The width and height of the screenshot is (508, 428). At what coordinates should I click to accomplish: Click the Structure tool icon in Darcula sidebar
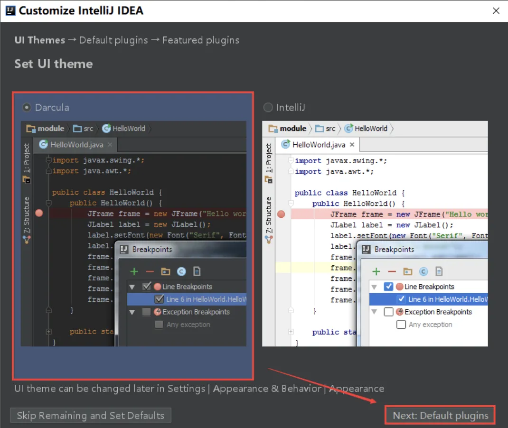[x=27, y=240]
